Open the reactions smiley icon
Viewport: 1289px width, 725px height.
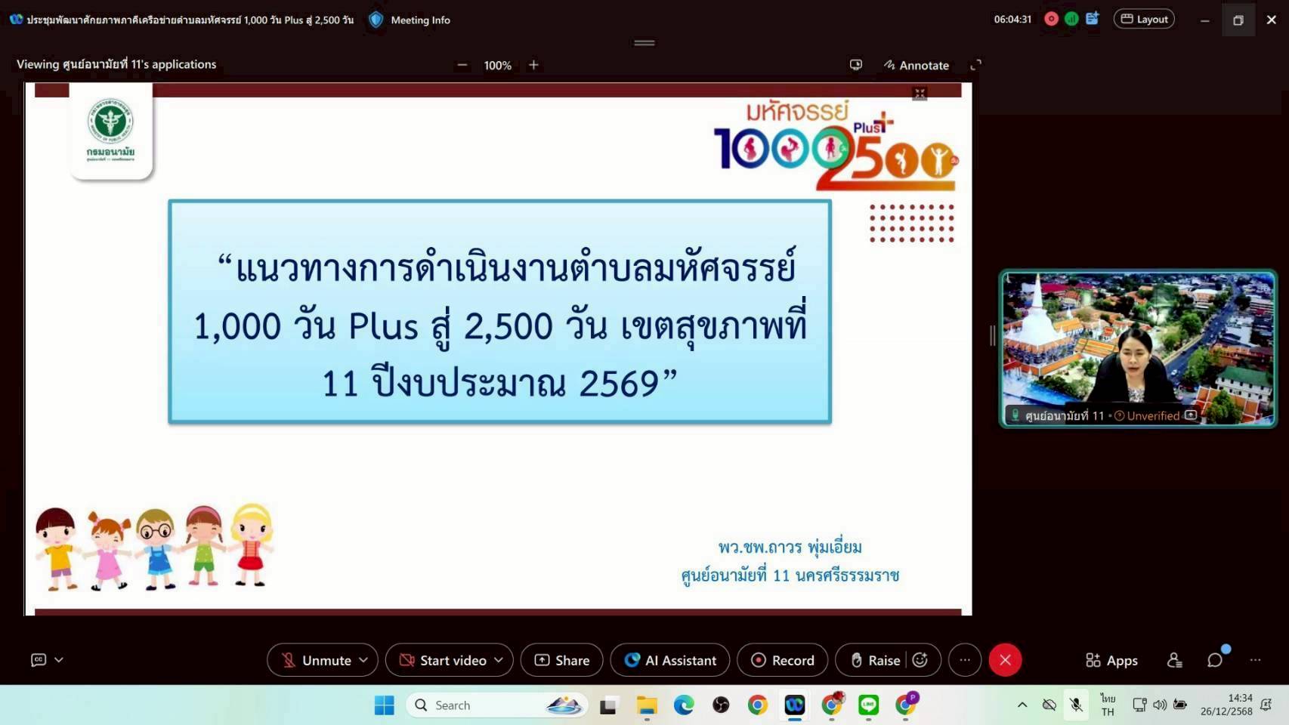[x=920, y=660]
